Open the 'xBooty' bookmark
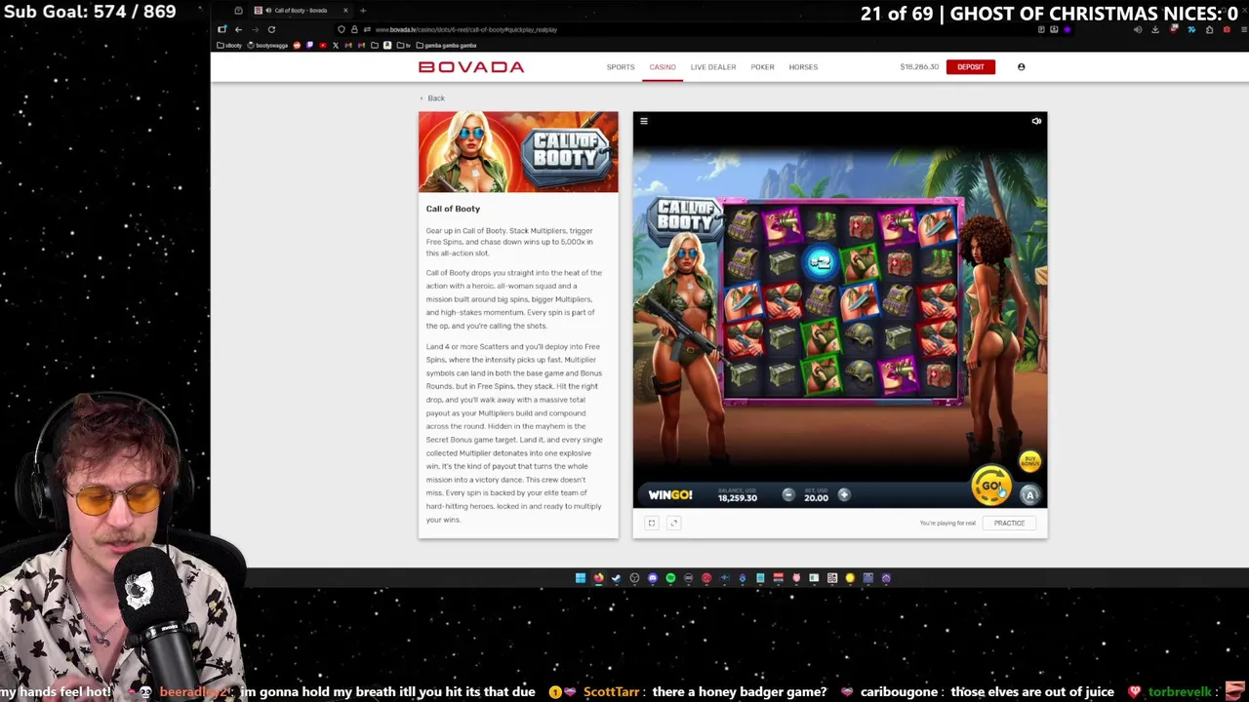Viewport: 1249px width, 702px height. point(229,45)
